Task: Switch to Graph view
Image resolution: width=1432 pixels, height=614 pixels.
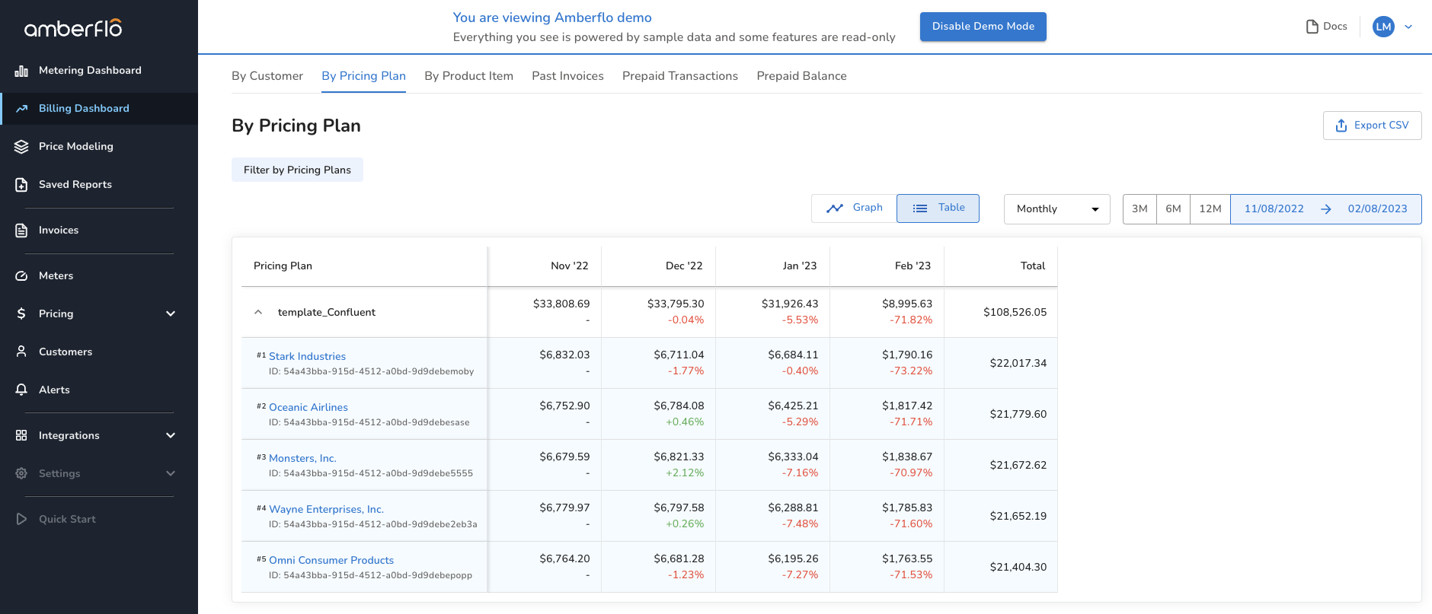Action: point(854,208)
